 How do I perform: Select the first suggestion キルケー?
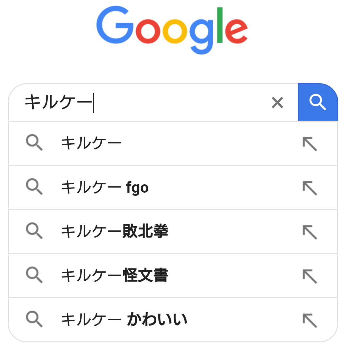pos(91,143)
